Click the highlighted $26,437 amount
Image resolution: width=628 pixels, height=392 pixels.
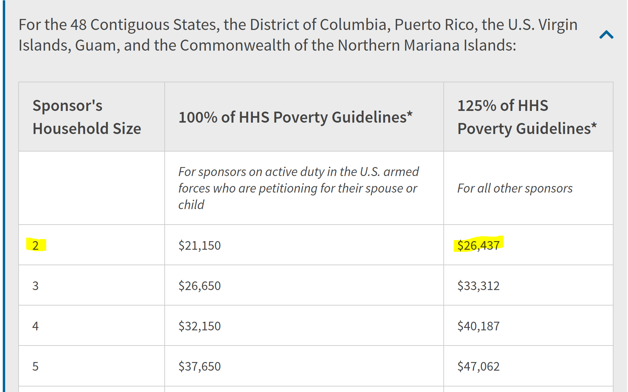click(x=478, y=245)
